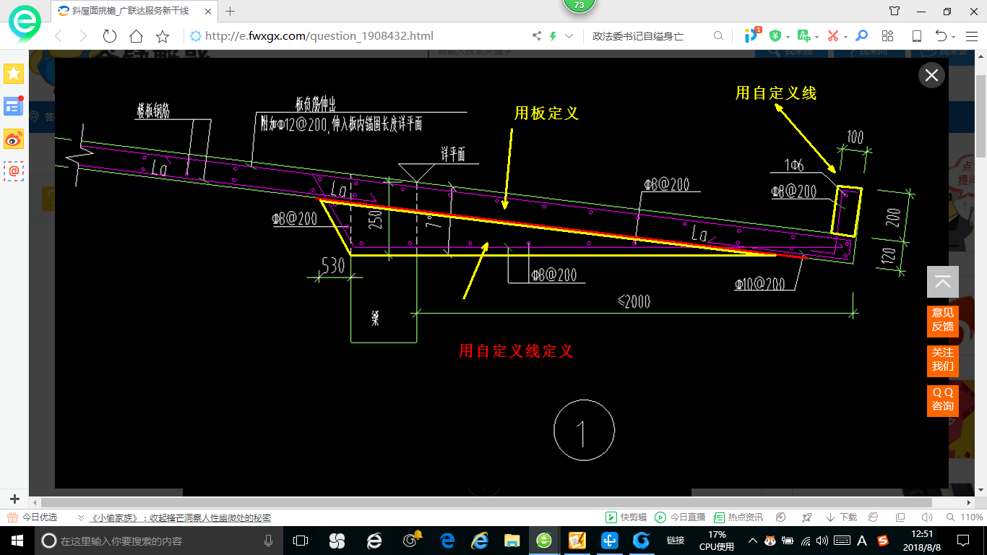Viewport: 987px width, 555px height.
Task: Expand the ¥ shield dropdown arrow
Action: [x=788, y=37]
